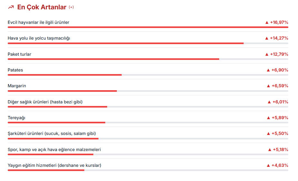
Task: Click the up triangle beside +14,27%
Action: point(266,38)
